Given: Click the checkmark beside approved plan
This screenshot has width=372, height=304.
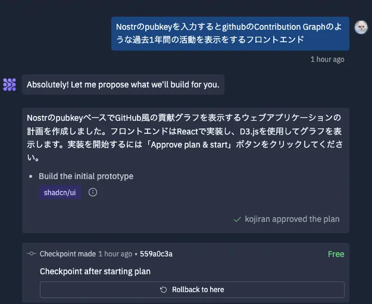Looking at the screenshot, I should [x=237, y=219].
